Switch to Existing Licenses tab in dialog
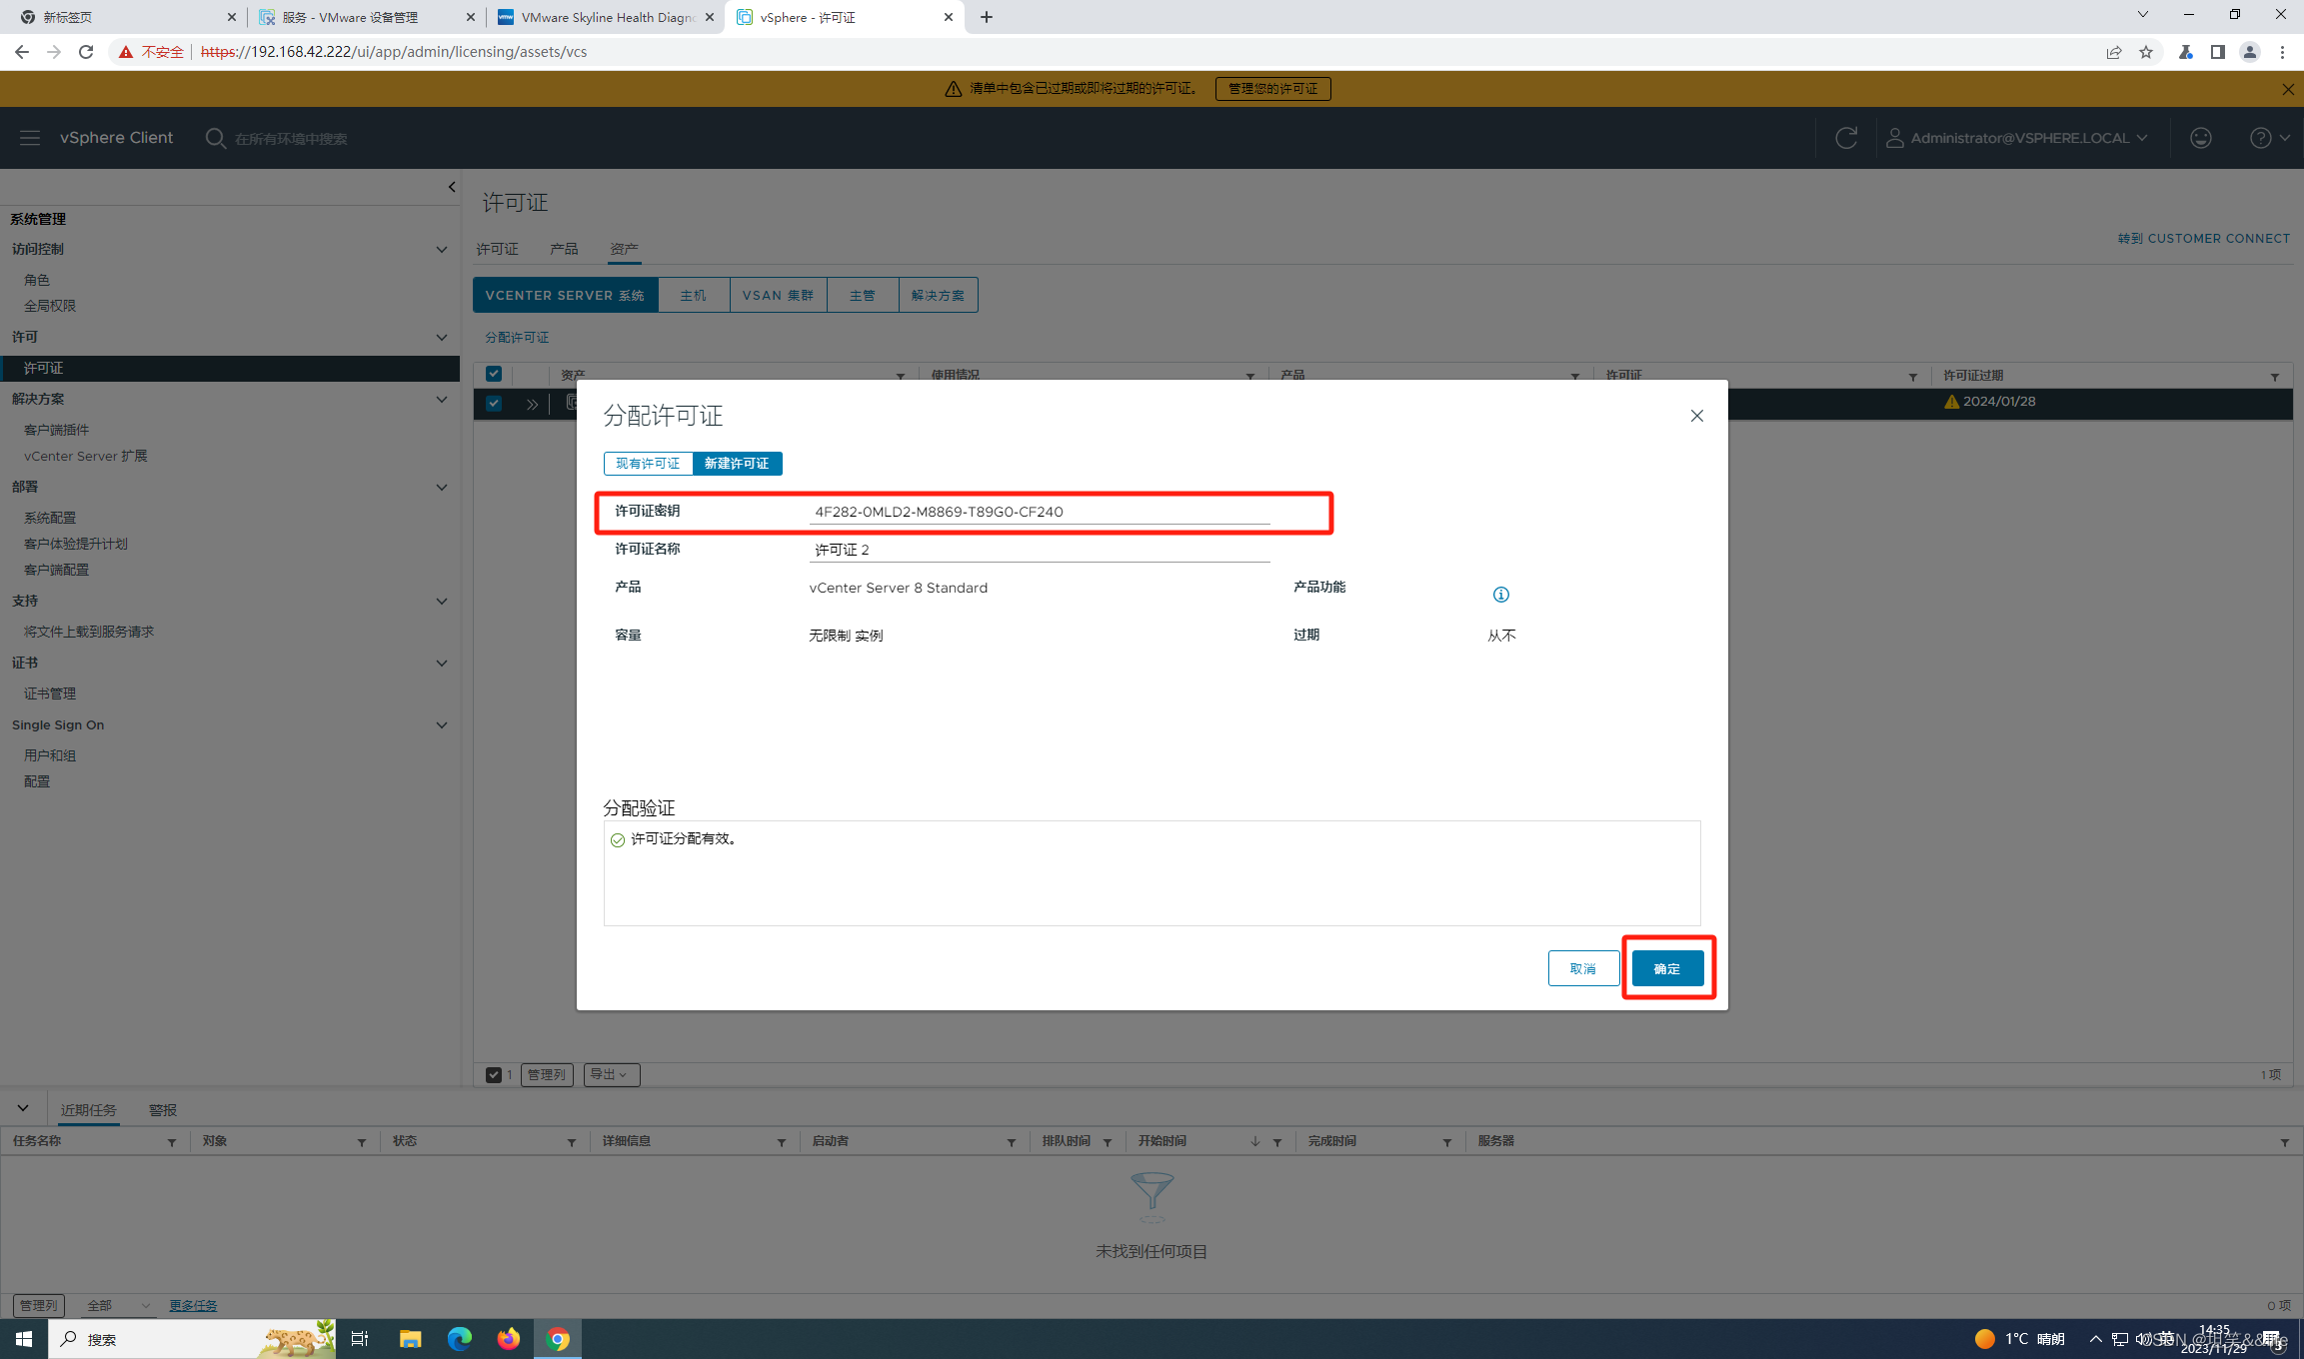The height and width of the screenshot is (1359, 2304). tap(648, 464)
